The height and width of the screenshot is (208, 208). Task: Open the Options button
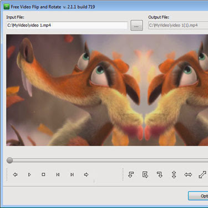pos(198,196)
